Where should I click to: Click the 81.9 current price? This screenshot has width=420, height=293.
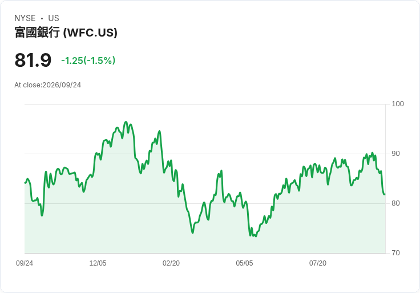(x=33, y=61)
